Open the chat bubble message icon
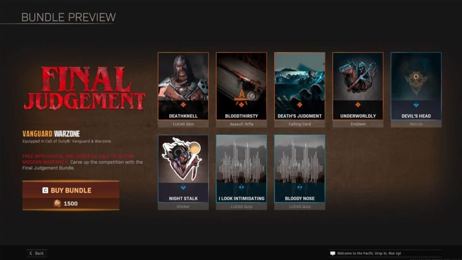Viewport: 462px width, 260px height. 333,253
